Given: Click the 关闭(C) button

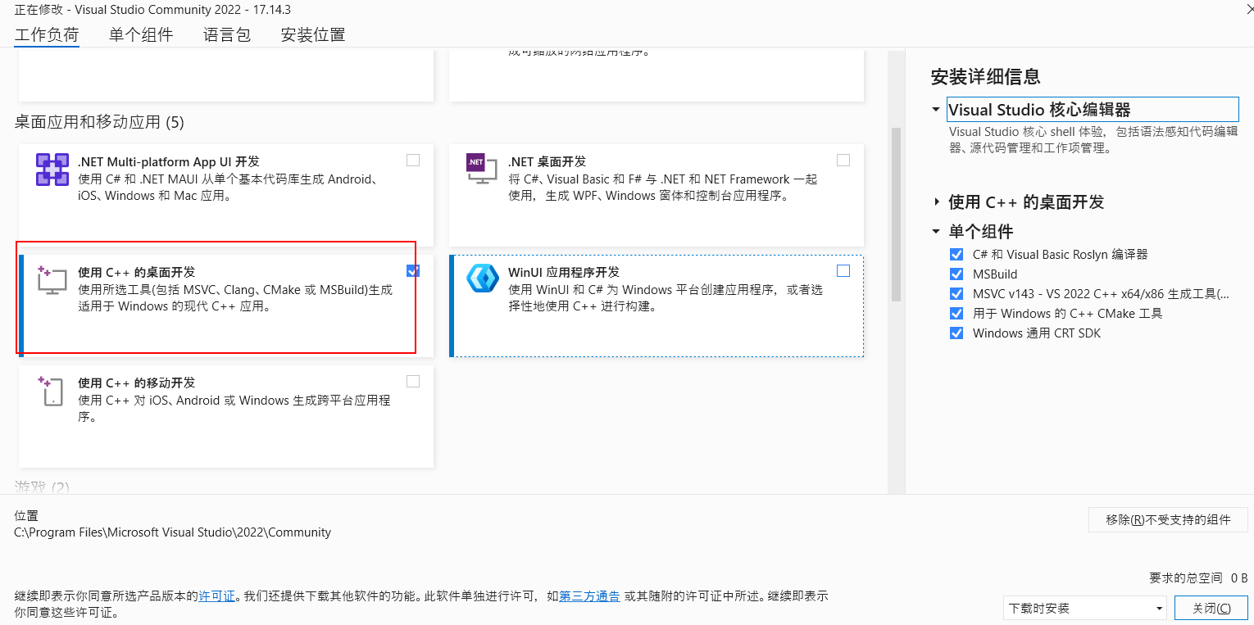Looking at the screenshot, I should click(1211, 608).
